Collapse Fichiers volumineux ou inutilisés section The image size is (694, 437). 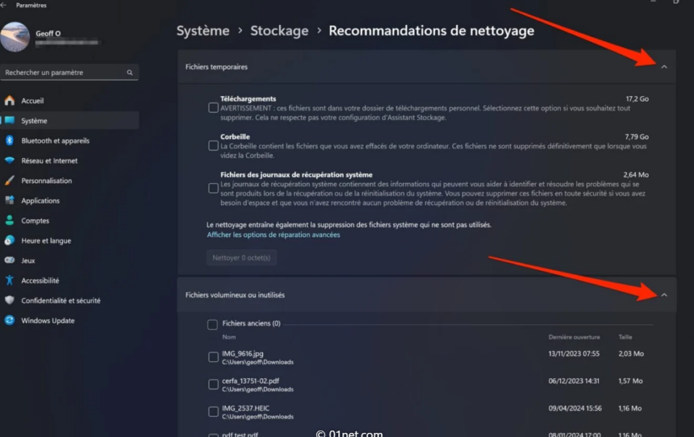664,295
